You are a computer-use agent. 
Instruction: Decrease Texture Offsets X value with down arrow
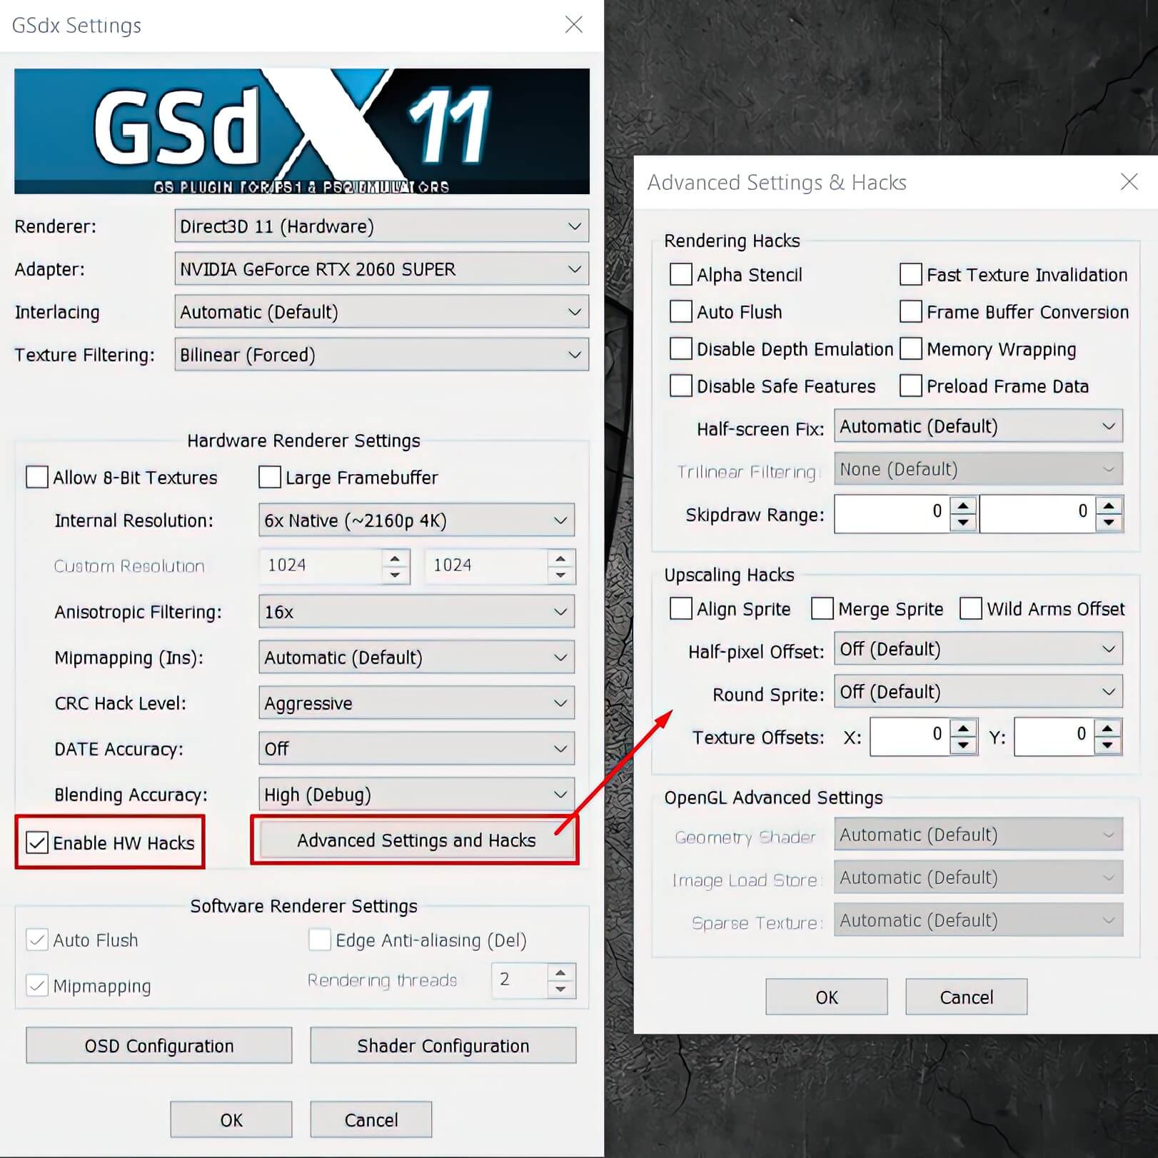(x=963, y=745)
